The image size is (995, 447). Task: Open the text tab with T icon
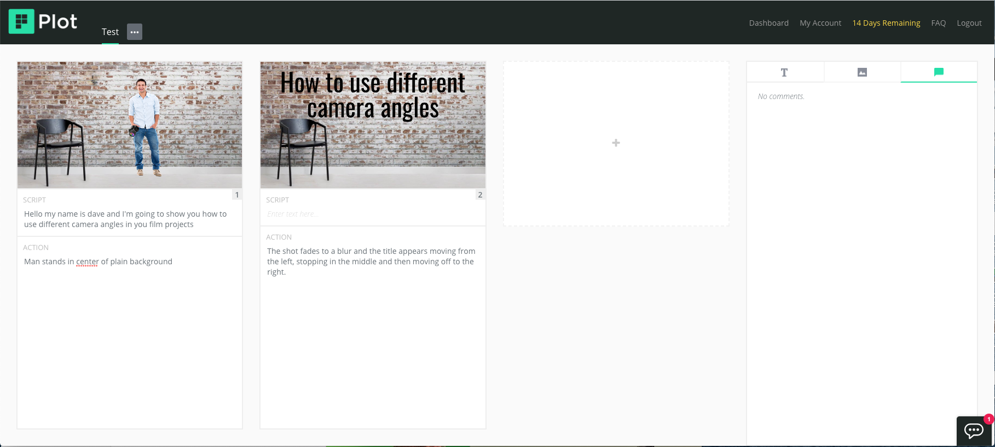click(784, 72)
